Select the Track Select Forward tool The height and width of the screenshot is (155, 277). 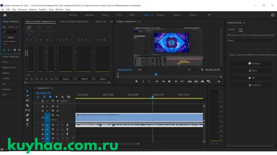click(27, 96)
